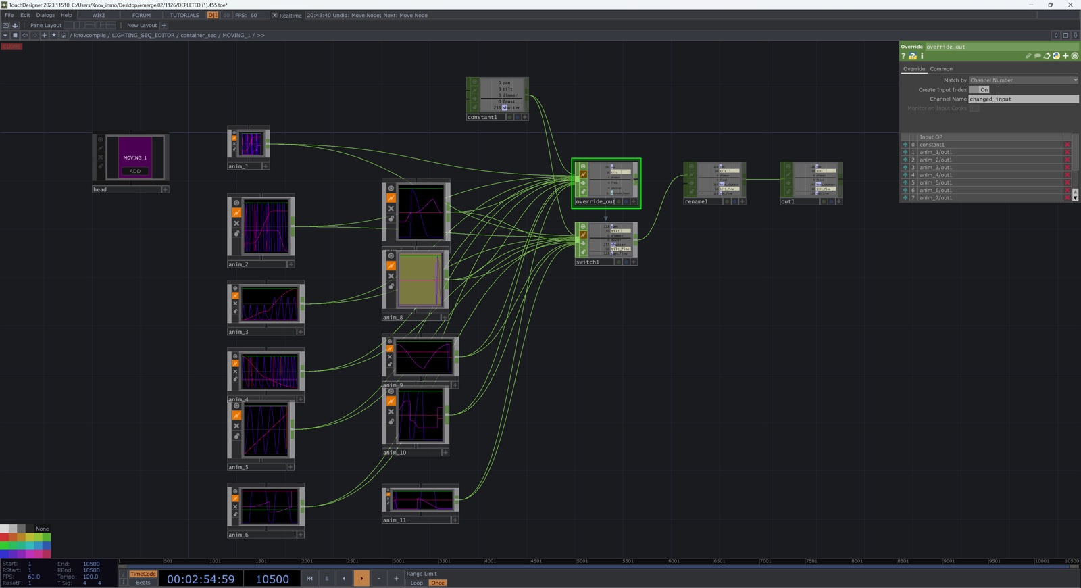This screenshot has height=588, width=1081.
Task: Go back with the left arrow navigation icon
Action: click(x=25, y=35)
